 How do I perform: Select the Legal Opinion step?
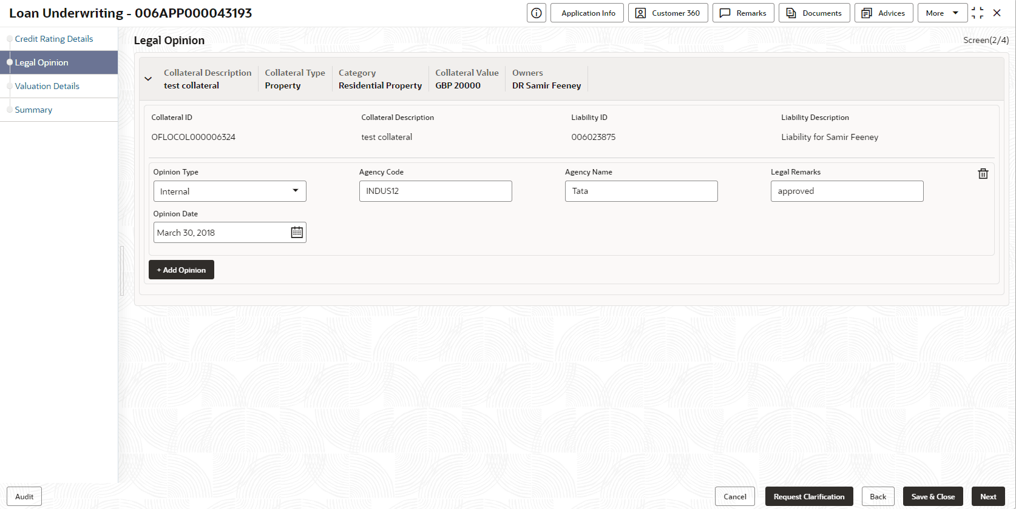59,62
